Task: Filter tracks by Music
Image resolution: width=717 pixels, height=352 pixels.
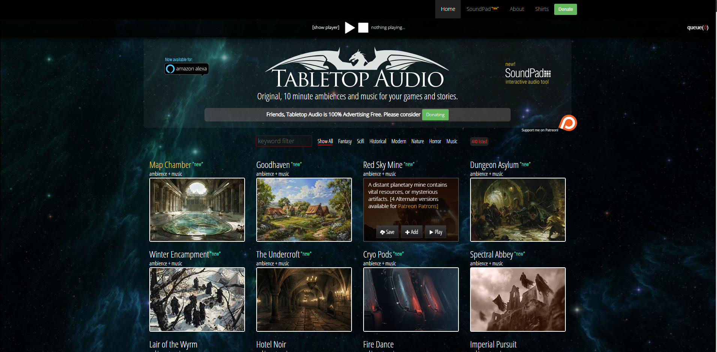Action: tap(452, 141)
